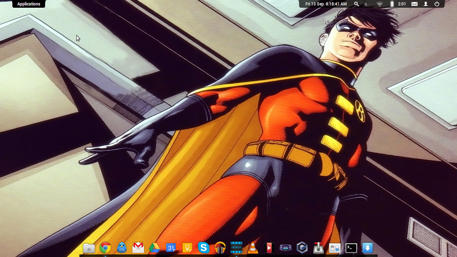
Task: Open Gmail from the dock
Action: (x=138, y=248)
